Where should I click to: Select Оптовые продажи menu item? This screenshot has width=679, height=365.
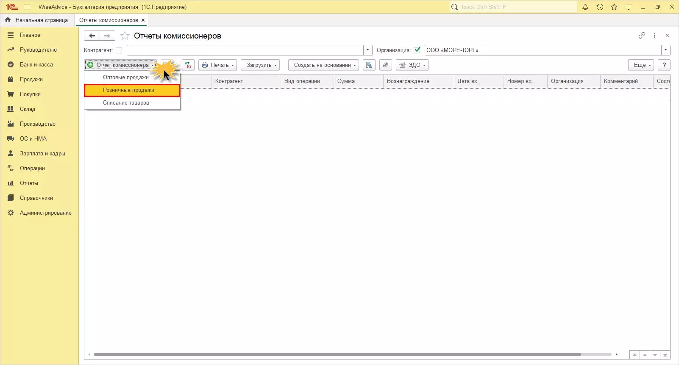[132, 77]
